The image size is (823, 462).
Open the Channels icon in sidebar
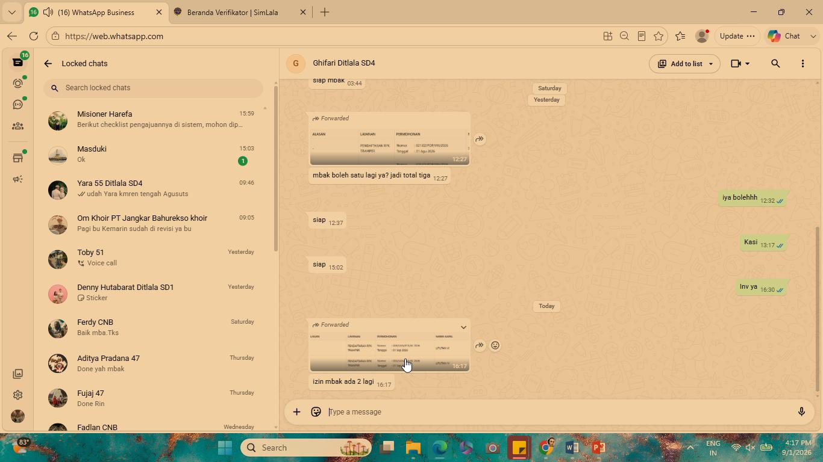pyautogui.click(x=17, y=105)
